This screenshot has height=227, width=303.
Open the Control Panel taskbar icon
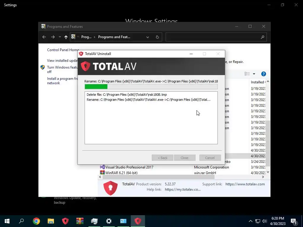(x=123, y=221)
